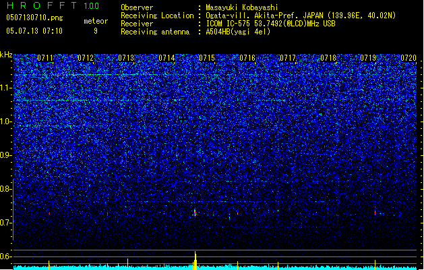Screen dimensions: 424x270
Task: Select the filename 0507130710.png
Action: pos(34,18)
